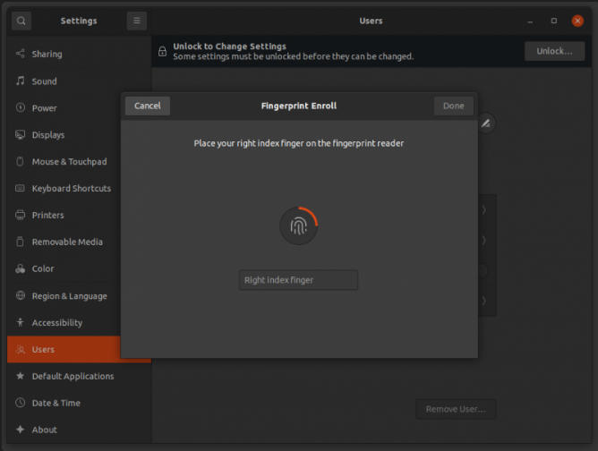Viewport: 598px width, 451px height.
Task: Open Removable Media settings
Action: click(x=64, y=242)
